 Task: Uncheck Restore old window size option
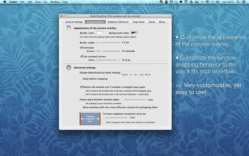coord(81,87)
